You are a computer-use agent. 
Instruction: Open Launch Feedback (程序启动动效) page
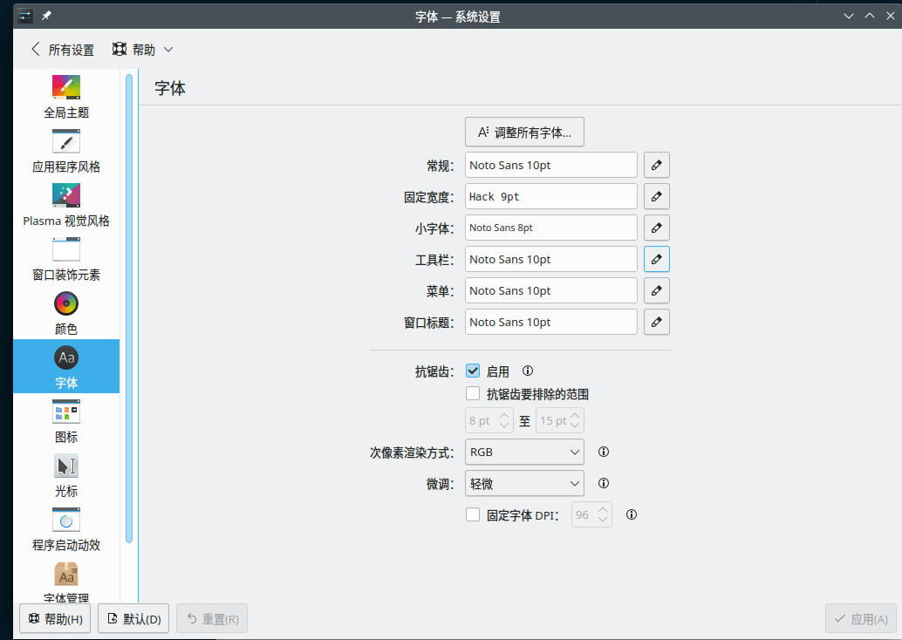(66, 528)
